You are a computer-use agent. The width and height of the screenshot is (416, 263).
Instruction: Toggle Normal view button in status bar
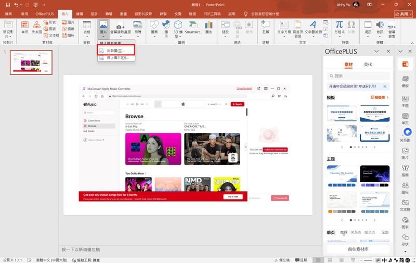click(318, 260)
